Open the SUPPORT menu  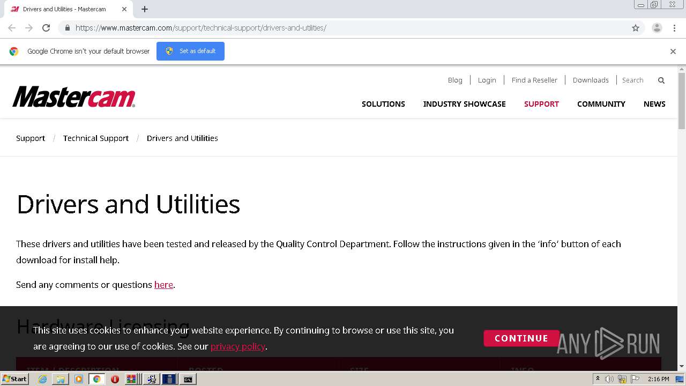click(541, 104)
